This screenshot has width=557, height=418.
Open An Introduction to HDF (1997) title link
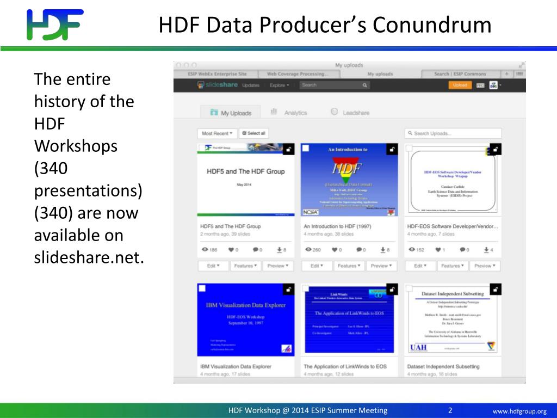coord(337,226)
